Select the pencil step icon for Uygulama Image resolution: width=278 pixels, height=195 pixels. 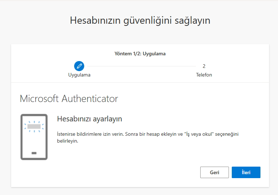click(79, 66)
